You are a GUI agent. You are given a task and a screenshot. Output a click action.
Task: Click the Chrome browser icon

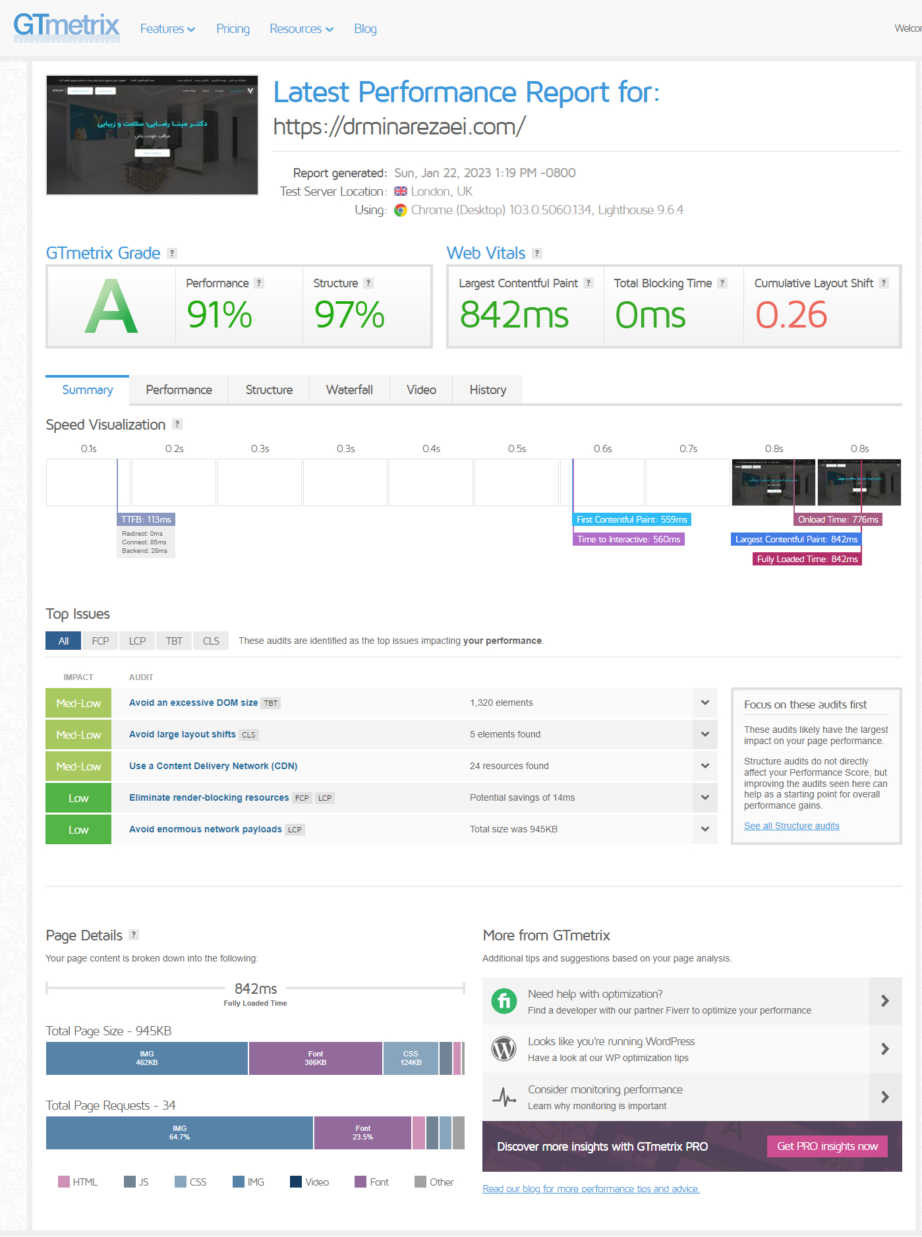tap(400, 210)
